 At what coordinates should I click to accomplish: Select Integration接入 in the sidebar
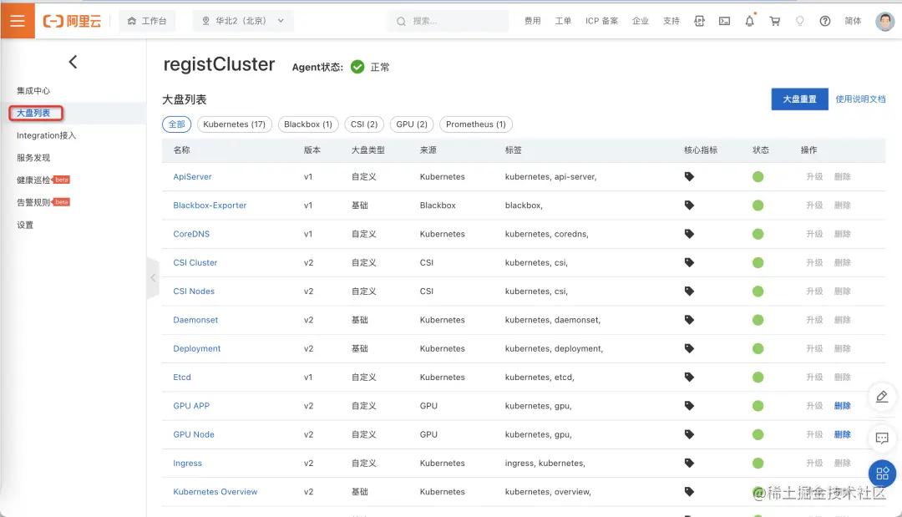[x=46, y=135]
